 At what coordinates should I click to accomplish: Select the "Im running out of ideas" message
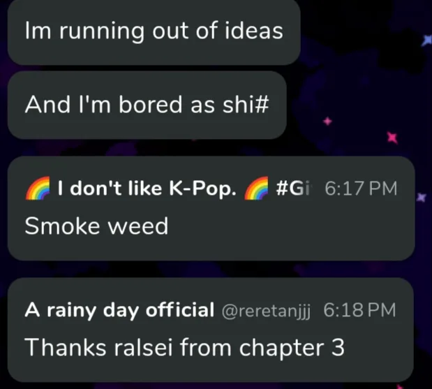pos(154,31)
